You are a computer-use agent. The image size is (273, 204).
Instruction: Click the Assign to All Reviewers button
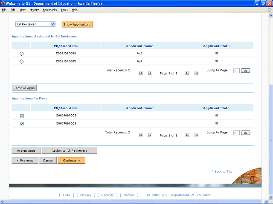(70, 150)
